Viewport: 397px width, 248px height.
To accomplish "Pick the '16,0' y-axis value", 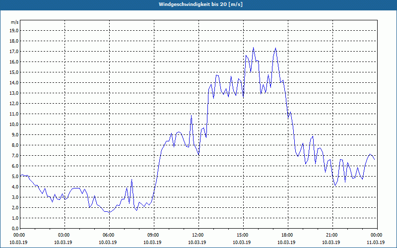I will (x=14, y=62).
